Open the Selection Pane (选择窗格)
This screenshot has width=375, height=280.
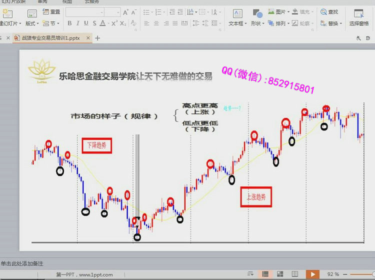(x=358, y=16)
